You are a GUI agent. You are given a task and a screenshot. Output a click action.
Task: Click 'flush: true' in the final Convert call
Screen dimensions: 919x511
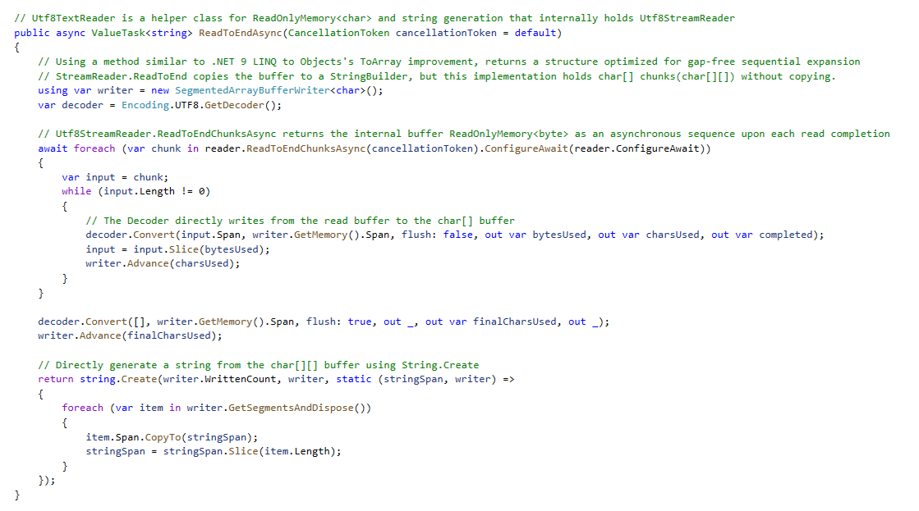(x=338, y=322)
